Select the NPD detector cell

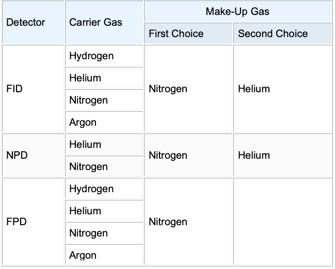click(17, 155)
